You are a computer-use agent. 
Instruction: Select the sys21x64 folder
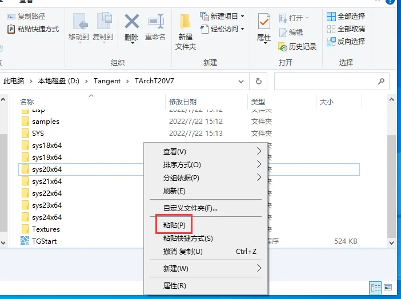pos(47,181)
